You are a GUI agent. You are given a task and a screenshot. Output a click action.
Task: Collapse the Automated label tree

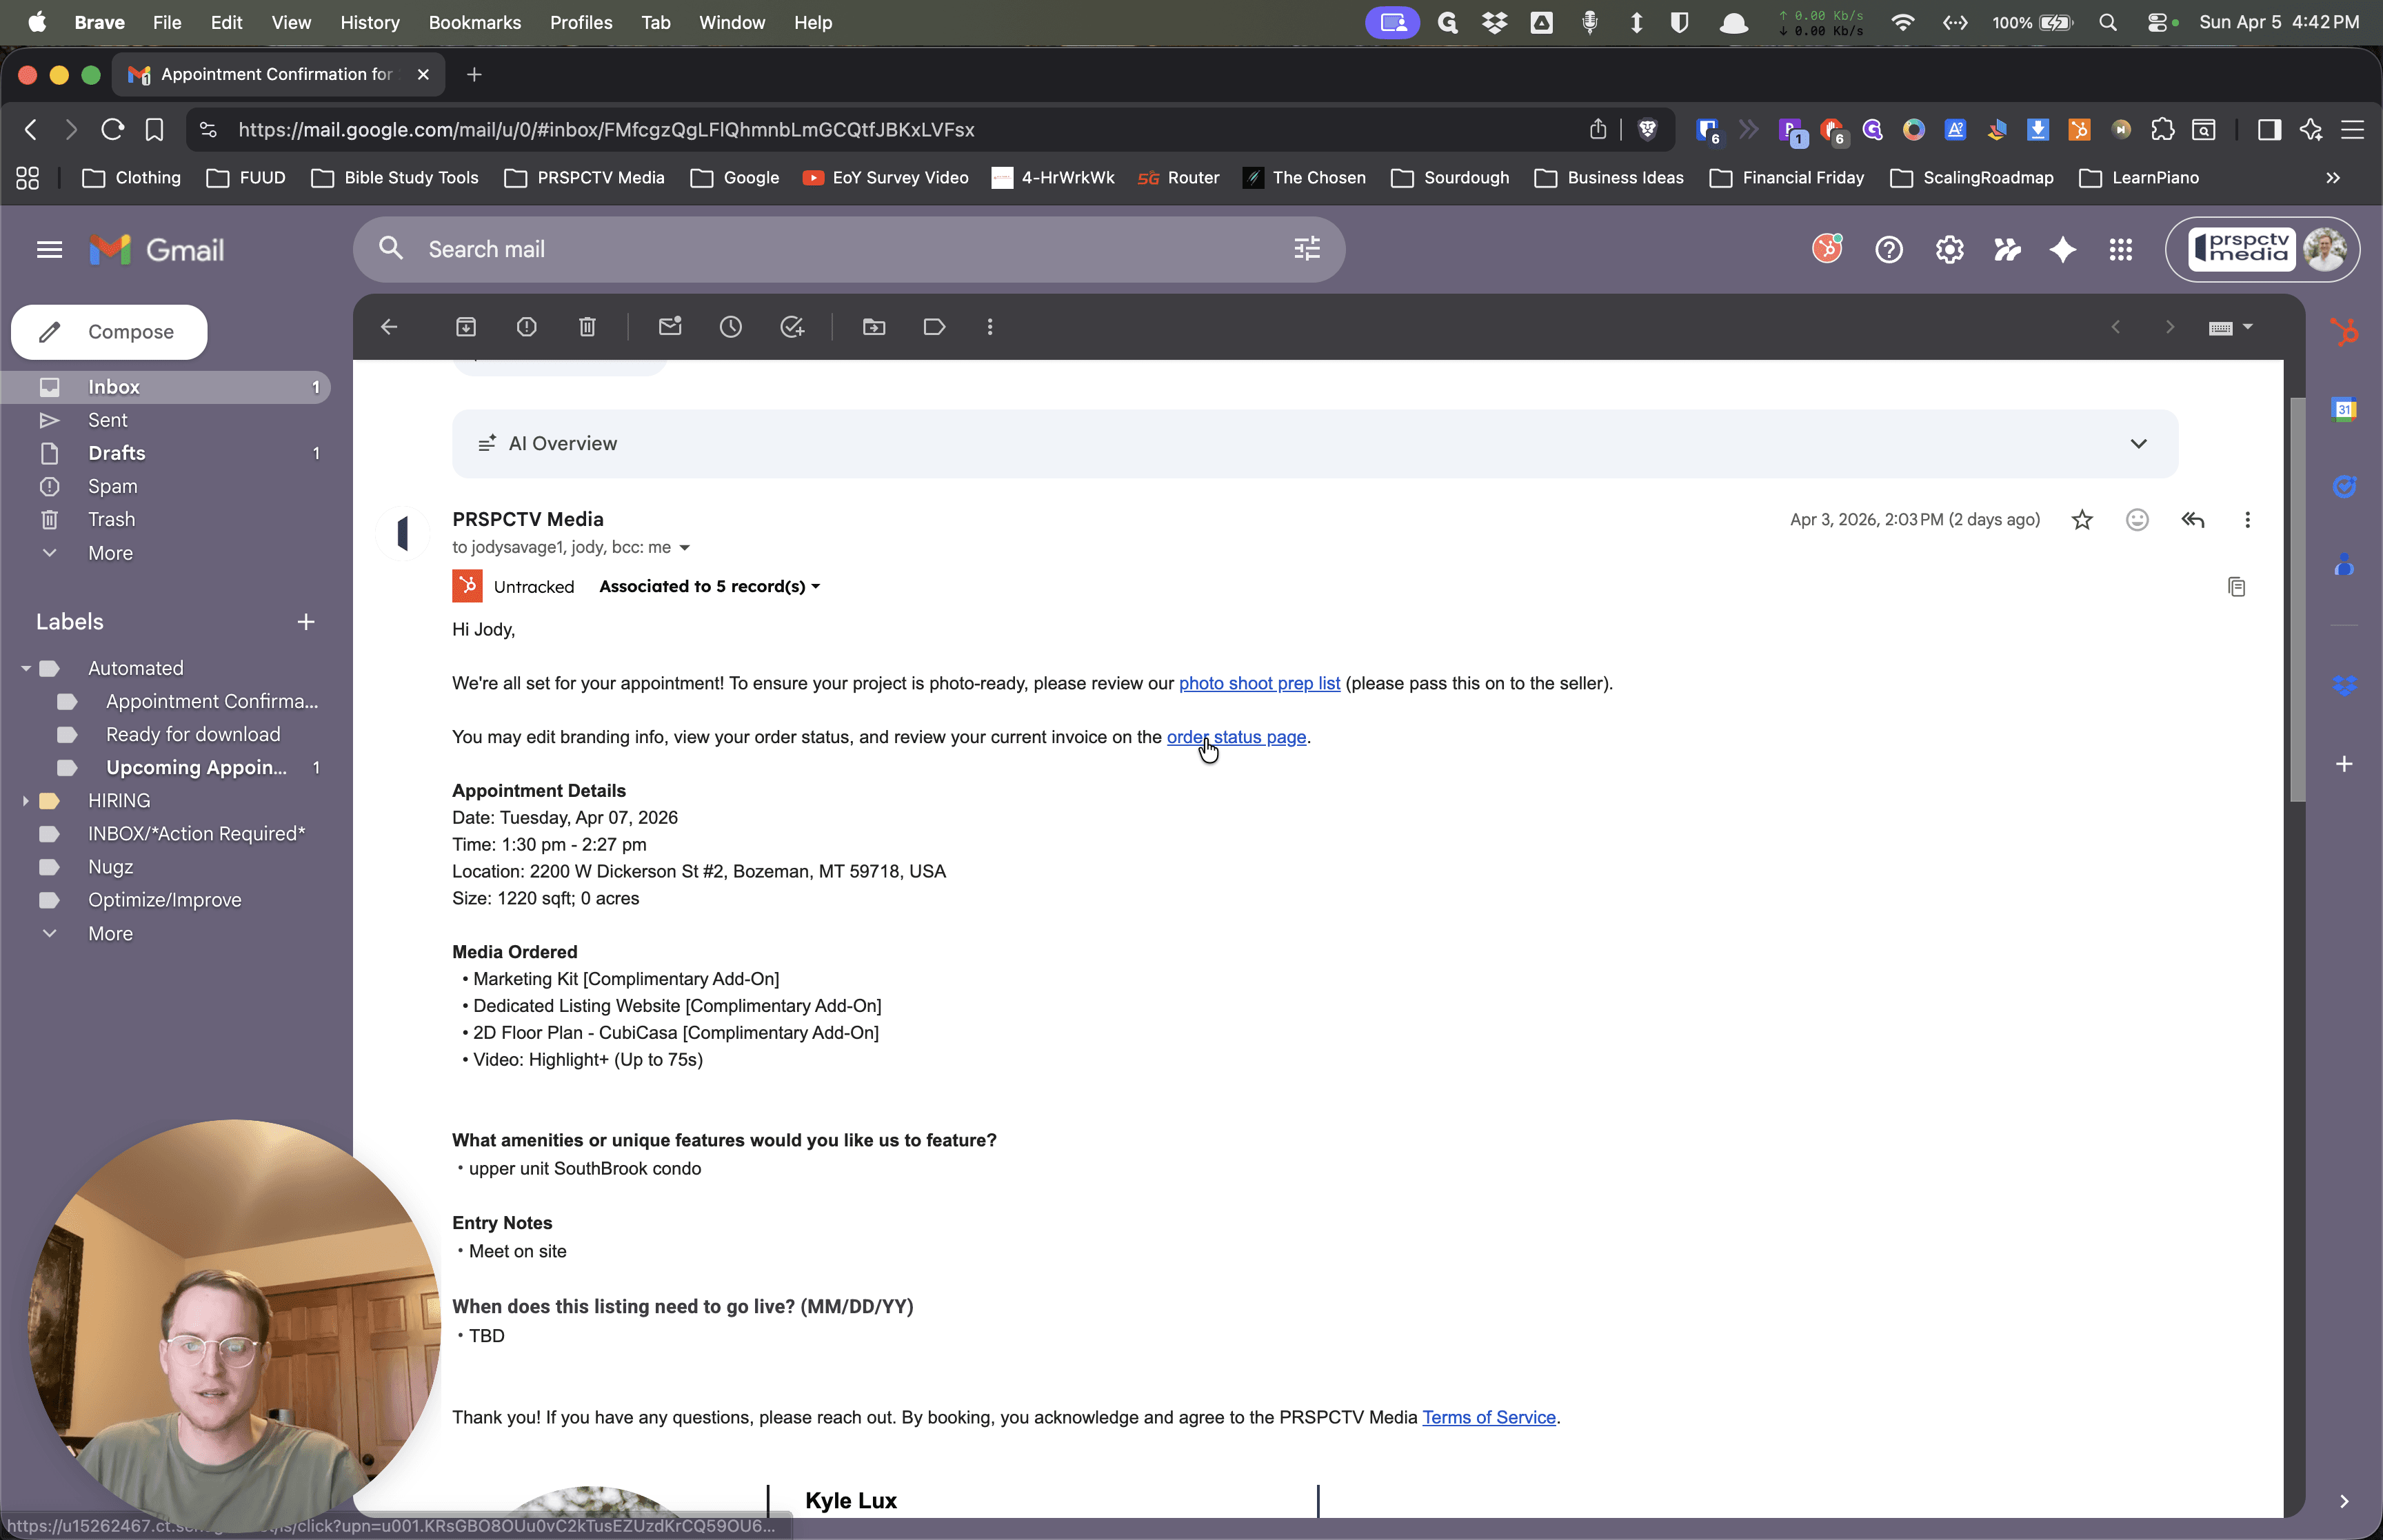[26, 668]
